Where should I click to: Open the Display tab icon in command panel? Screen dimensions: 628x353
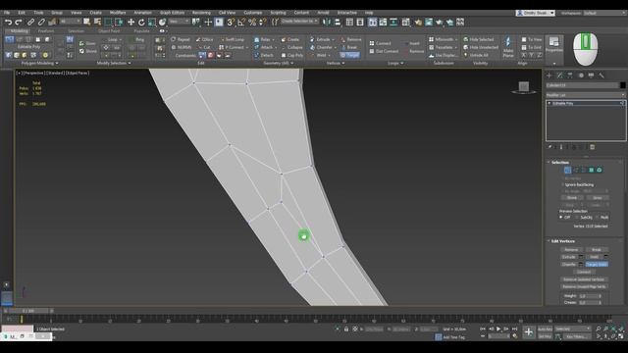[x=591, y=76]
